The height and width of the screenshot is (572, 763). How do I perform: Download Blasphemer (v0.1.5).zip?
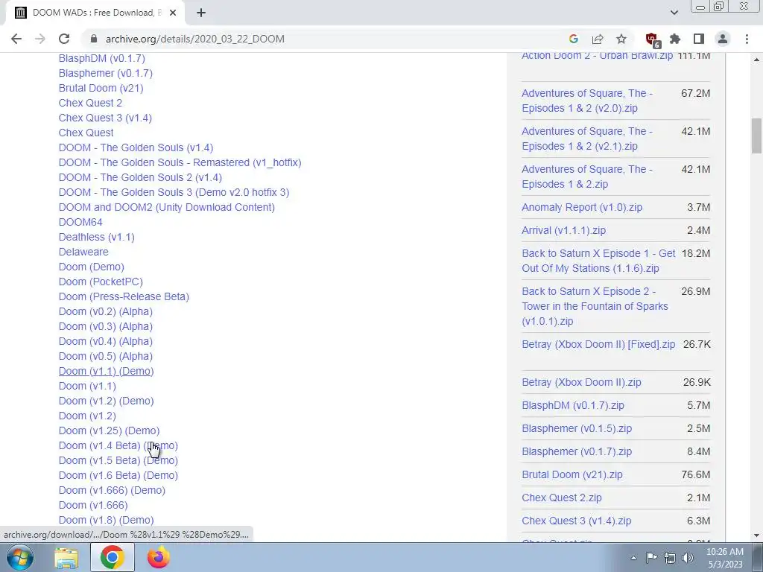[577, 428]
